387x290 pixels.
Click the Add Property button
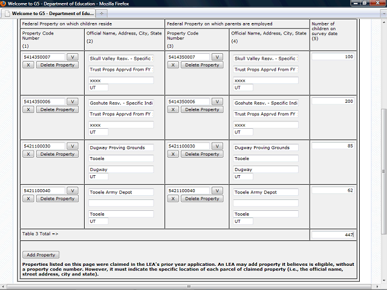[x=41, y=255]
